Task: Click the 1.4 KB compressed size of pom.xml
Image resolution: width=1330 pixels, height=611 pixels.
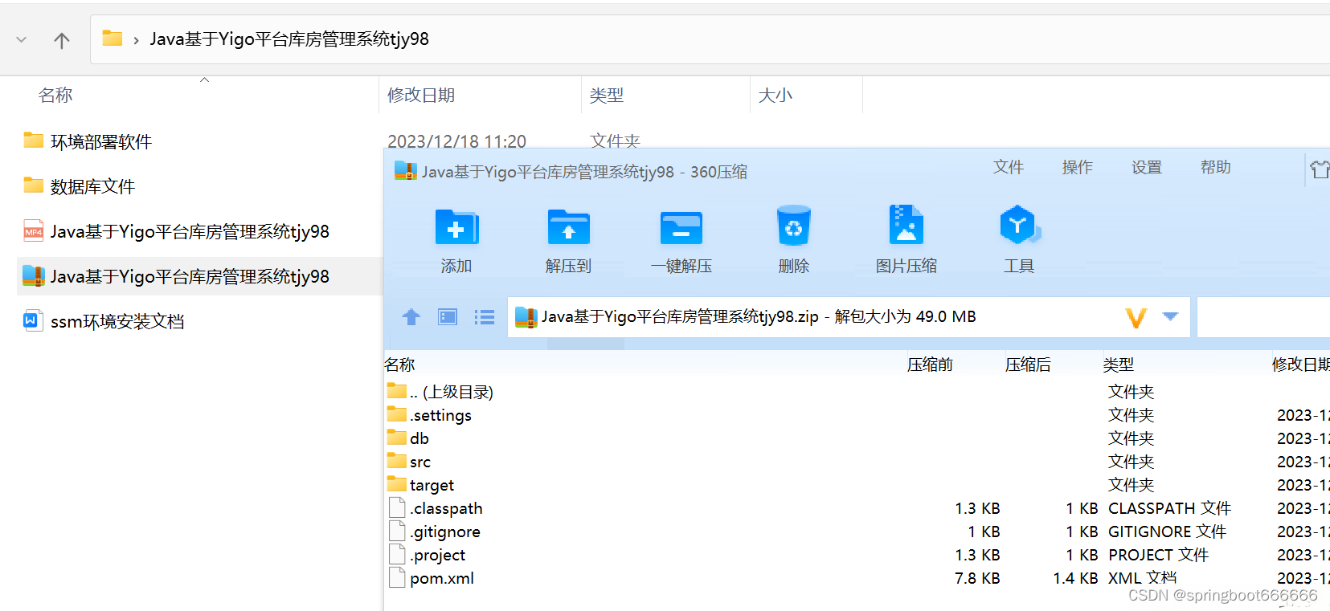Action: [1075, 578]
